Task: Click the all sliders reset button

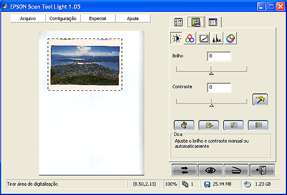Action: pos(258,125)
